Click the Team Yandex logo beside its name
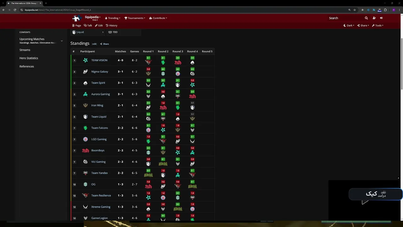 pyautogui.click(x=85, y=173)
